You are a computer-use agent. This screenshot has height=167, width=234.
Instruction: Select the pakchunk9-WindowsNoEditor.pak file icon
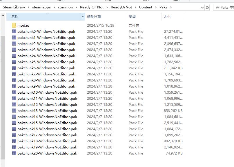14,86
